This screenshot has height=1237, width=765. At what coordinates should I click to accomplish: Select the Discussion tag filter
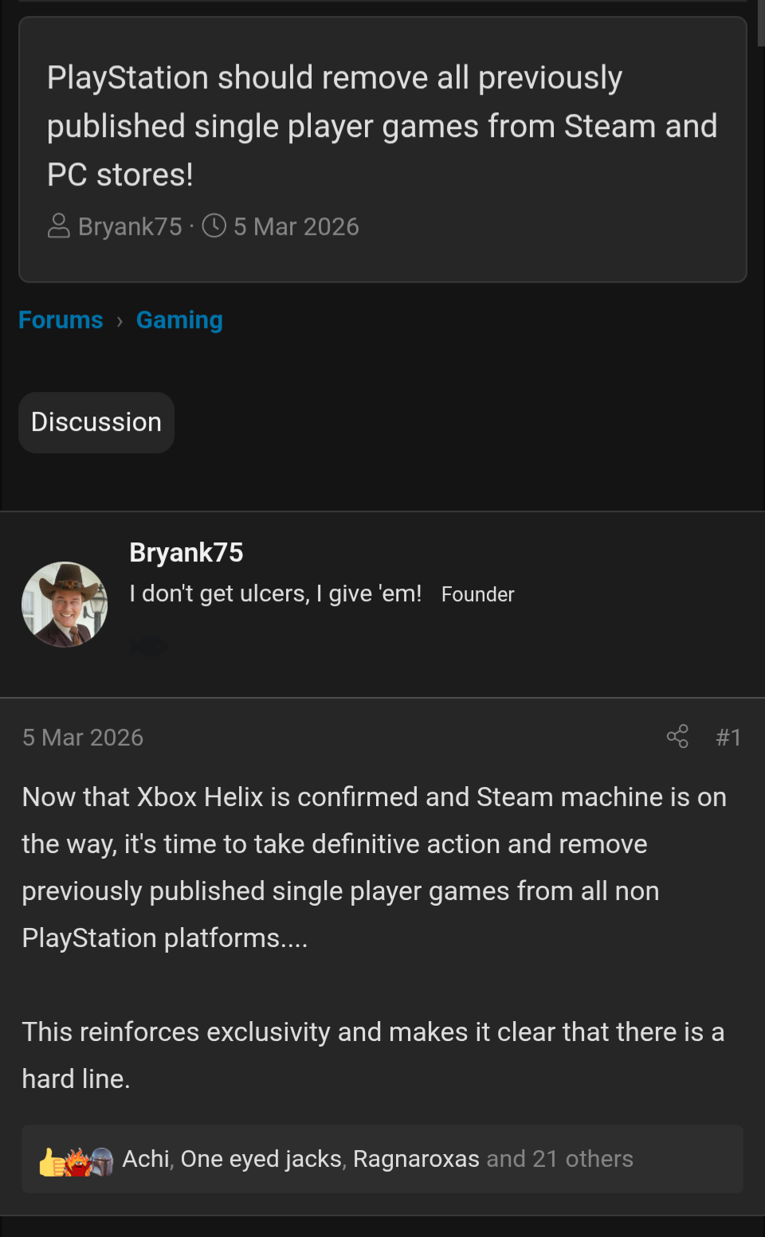[x=96, y=422]
